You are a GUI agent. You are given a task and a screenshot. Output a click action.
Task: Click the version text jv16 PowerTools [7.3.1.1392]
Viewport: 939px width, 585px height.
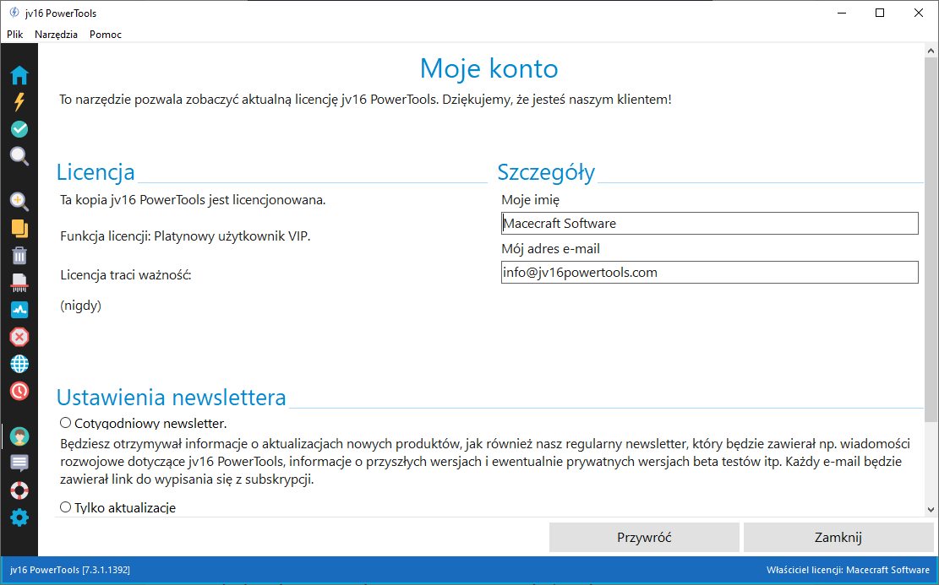[x=70, y=570]
